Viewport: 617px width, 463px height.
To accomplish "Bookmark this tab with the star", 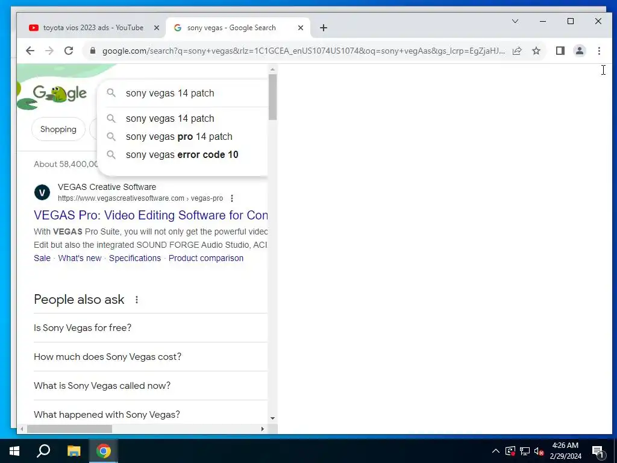I will click(x=536, y=51).
